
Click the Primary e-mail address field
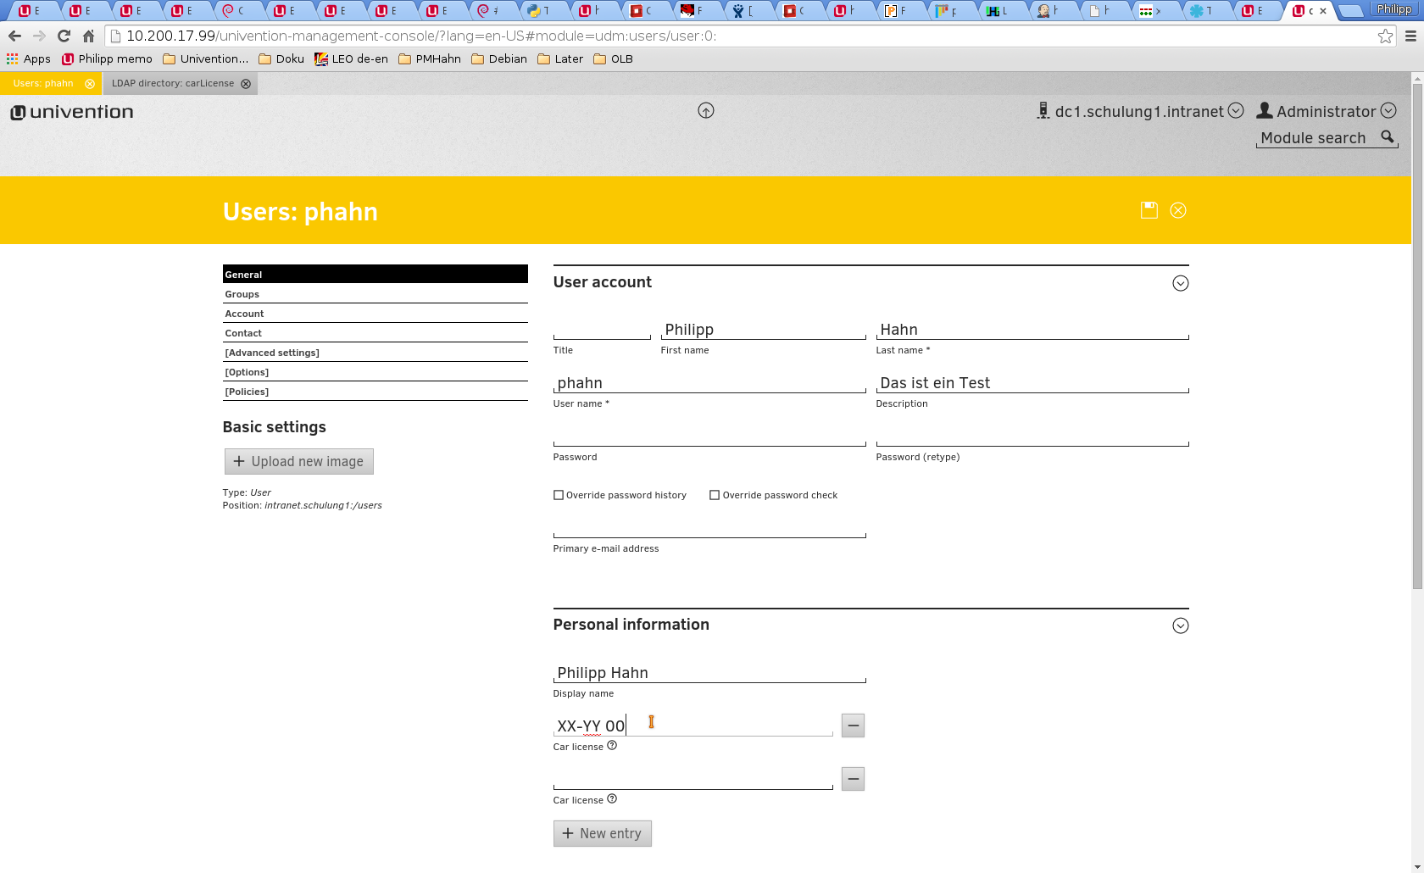(709, 528)
